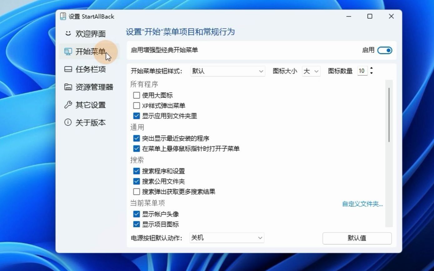Decrease 图标数量 with the down arrow
434x271 pixels.
tap(371, 73)
